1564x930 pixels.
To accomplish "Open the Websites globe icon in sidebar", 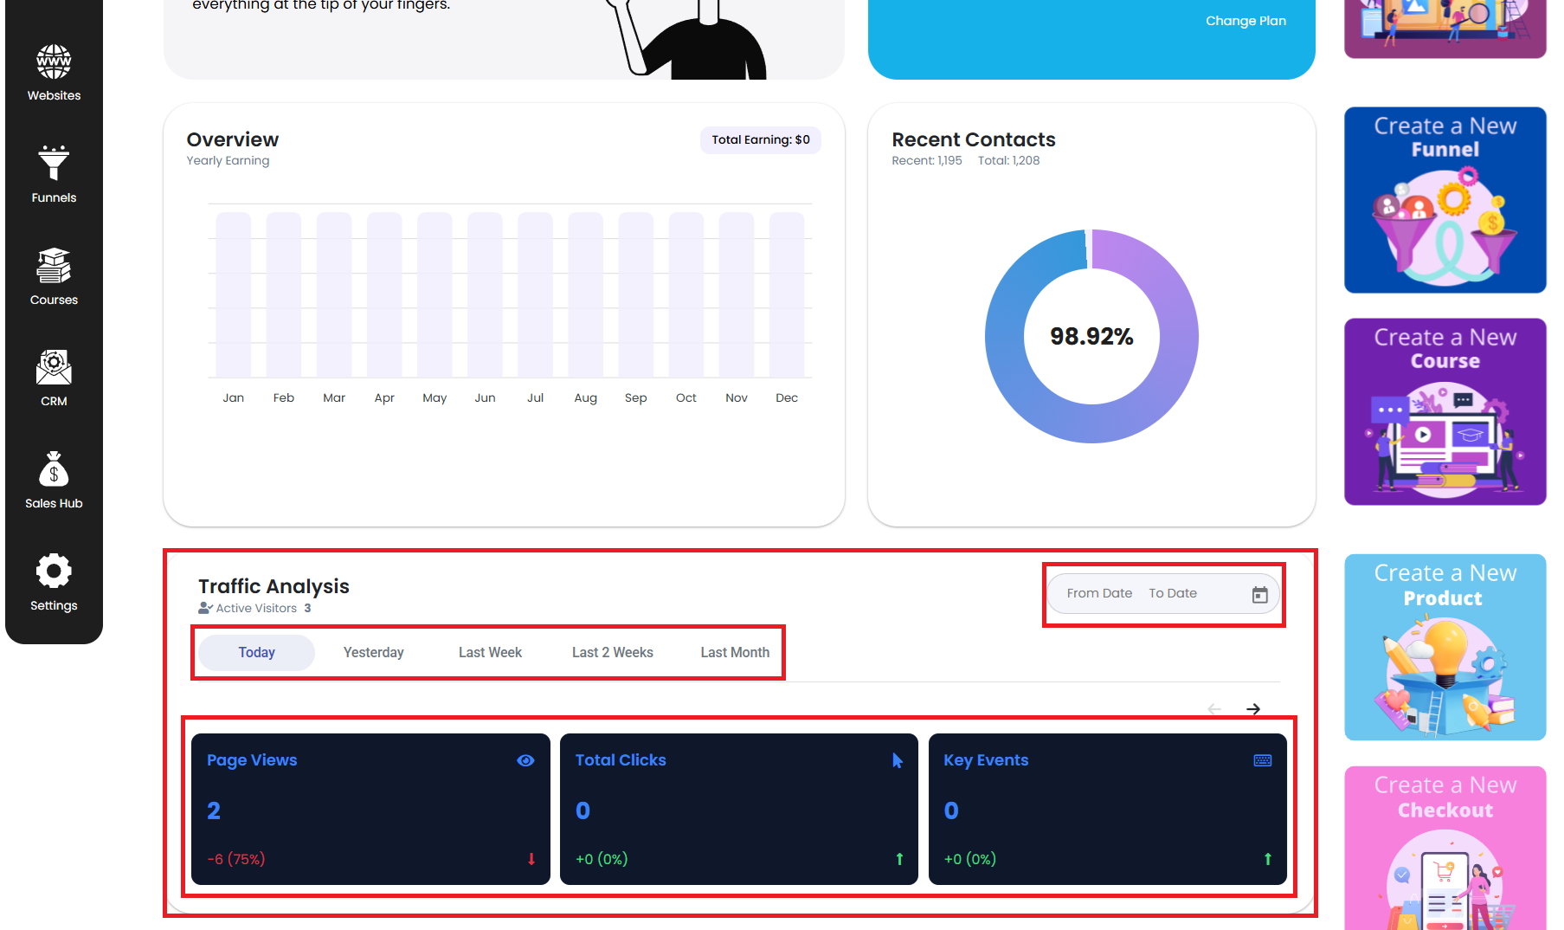I will pyautogui.click(x=54, y=62).
